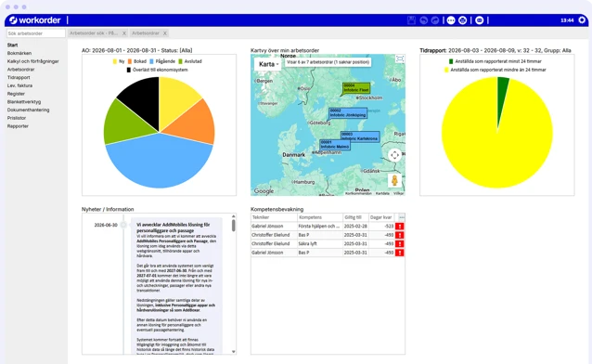Toggle the orange 'Bokad' legend item

click(137, 61)
